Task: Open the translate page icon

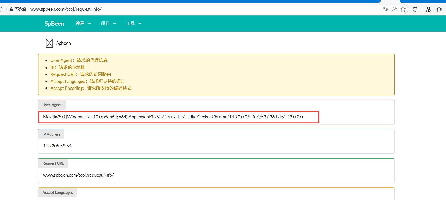Action: (x=385, y=9)
